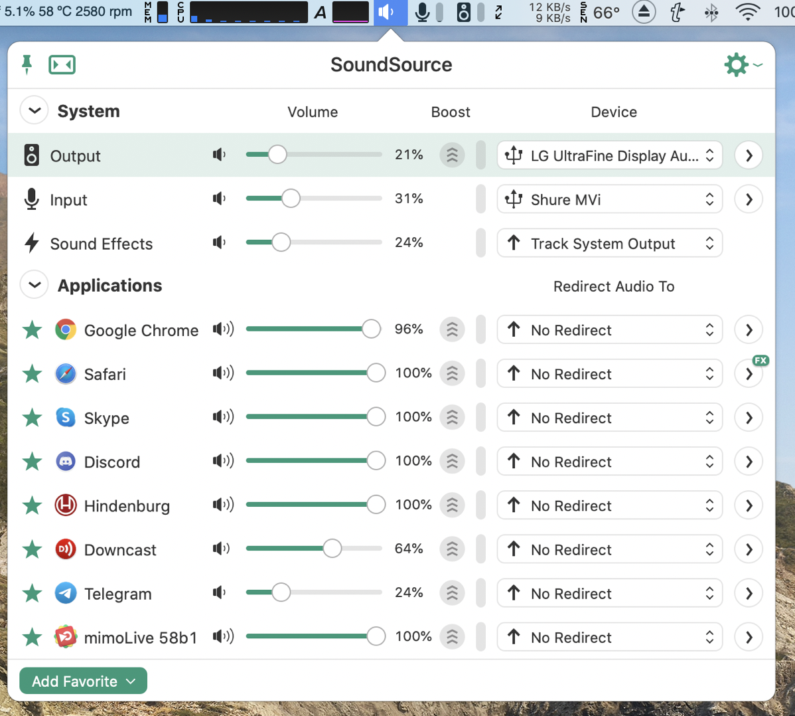The width and height of the screenshot is (795, 716).
Task: Open Skype's No Redirect selector
Action: [x=609, y=418]
